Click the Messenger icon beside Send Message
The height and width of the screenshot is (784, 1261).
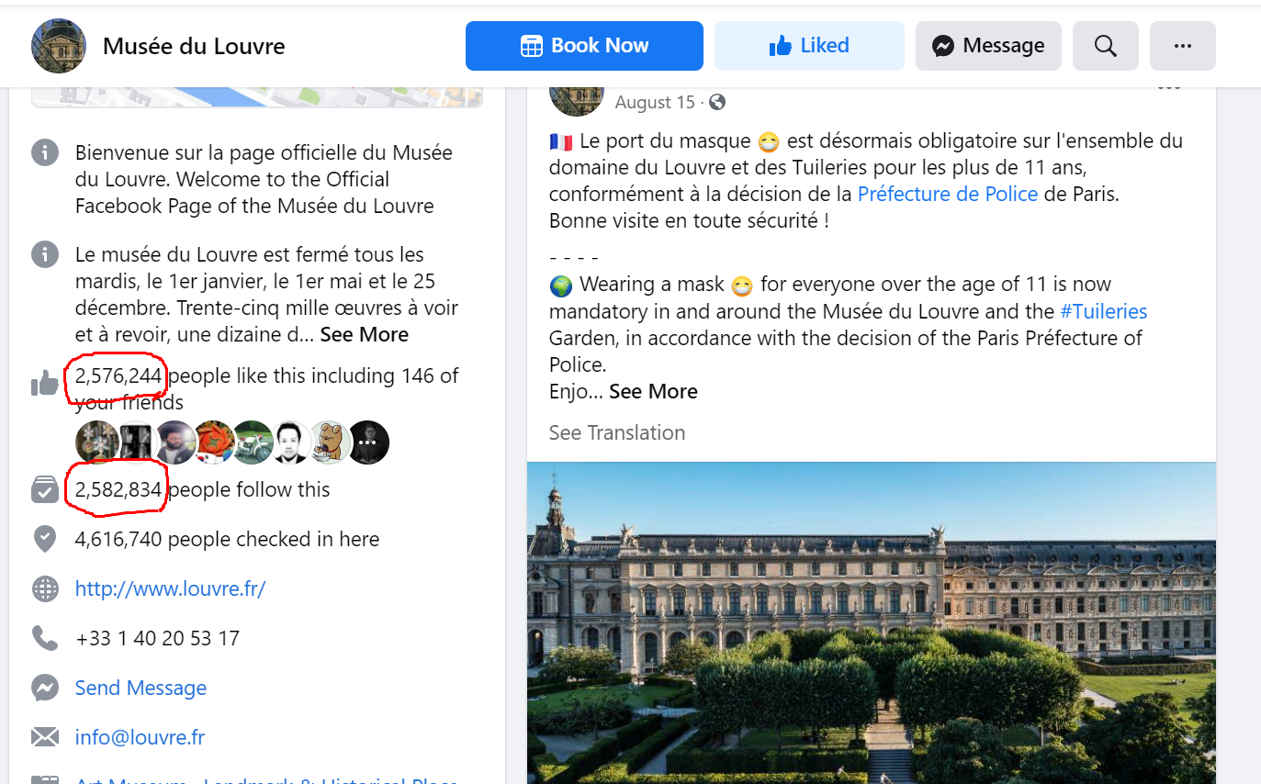click(x=45, y=688)
